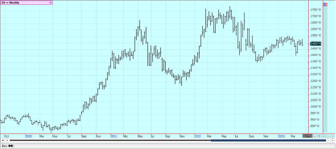Open the ZS ~ Weekly symbol dropdown

click(x=26, y=3)
